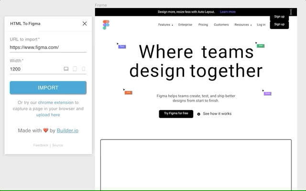Click Try Figma for free button
Image resolution: width=306 pixels, height=191 pixels.
point(176,114)
